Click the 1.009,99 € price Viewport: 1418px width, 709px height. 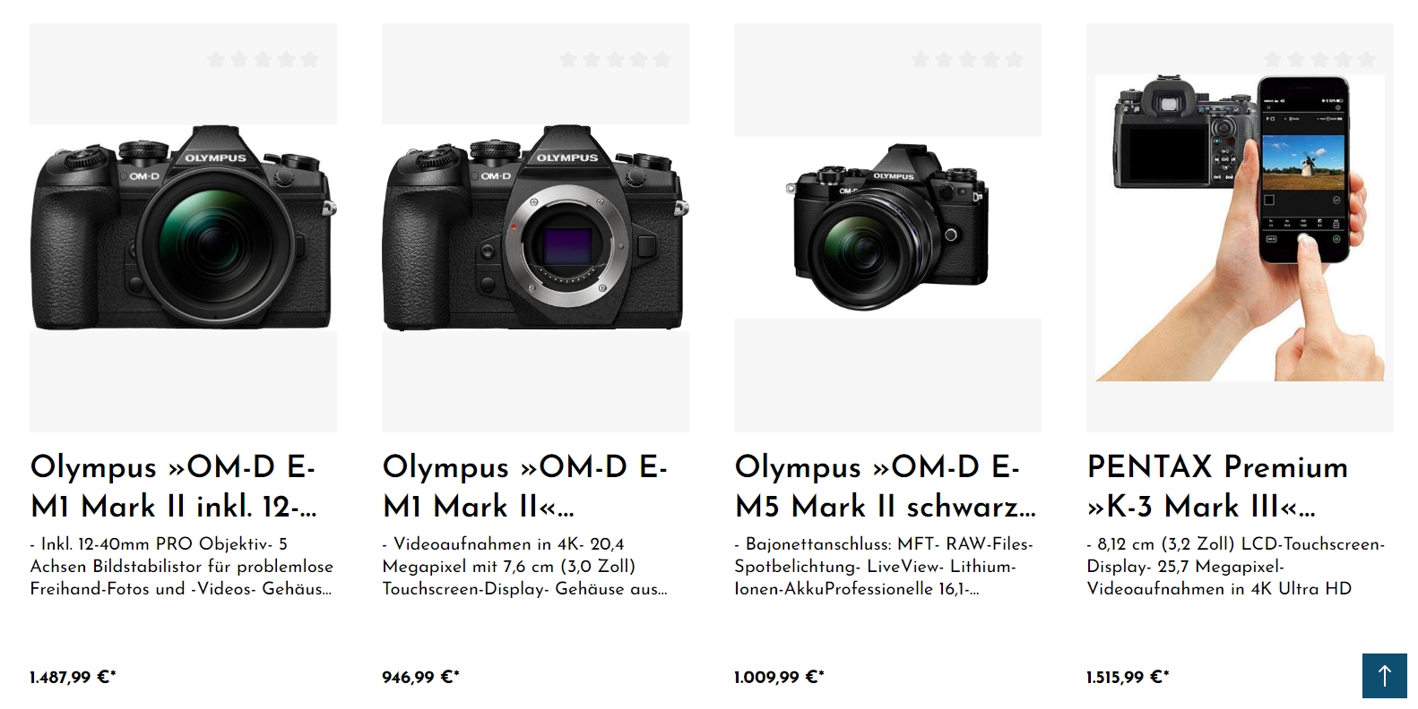(x=779, y=678)
